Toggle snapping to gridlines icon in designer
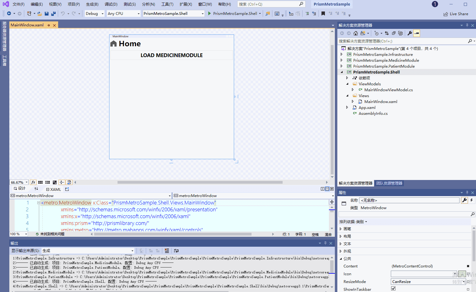The width and height of the screenshot is (476, 292). pos(48,182)
